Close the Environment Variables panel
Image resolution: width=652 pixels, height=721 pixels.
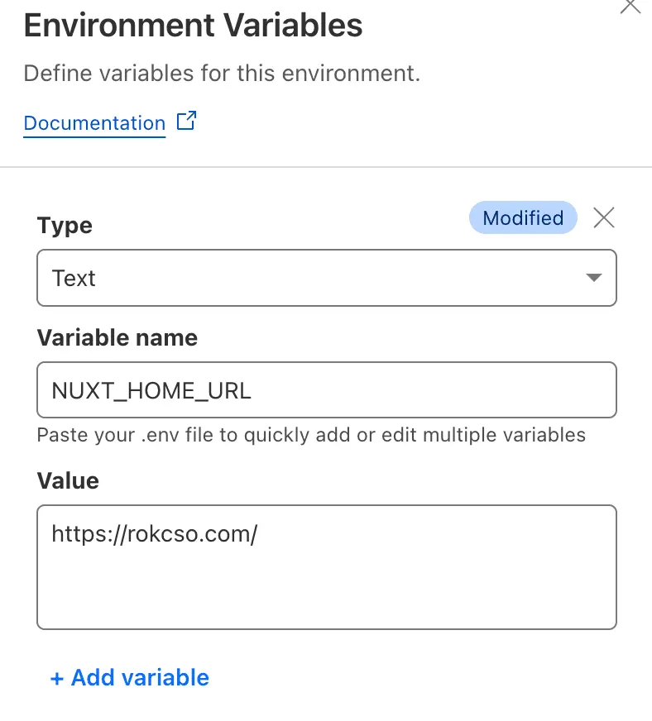tap(630, 5)
